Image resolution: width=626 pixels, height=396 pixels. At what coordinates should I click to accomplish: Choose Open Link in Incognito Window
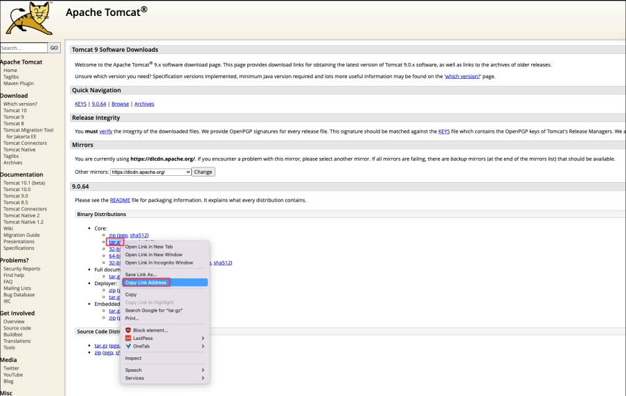pyautogui.click(x=165, y=262)
